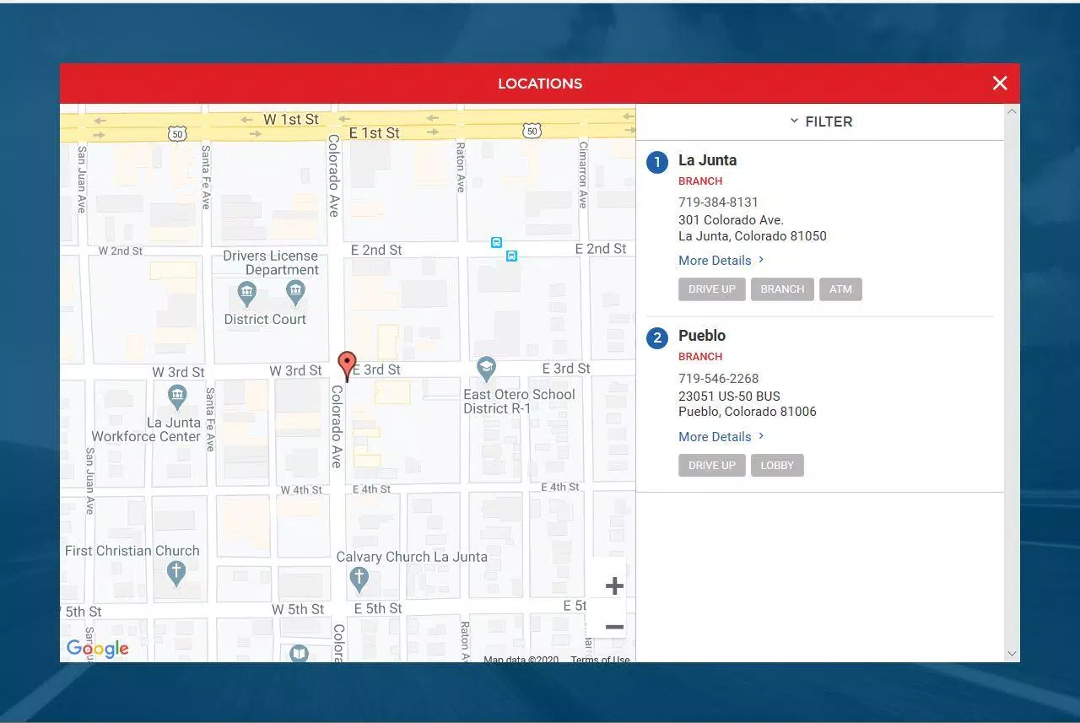The image size is (1080, 723).
Task: Click the Pueblo DRIVE UP tag
Action: point(712,466)
